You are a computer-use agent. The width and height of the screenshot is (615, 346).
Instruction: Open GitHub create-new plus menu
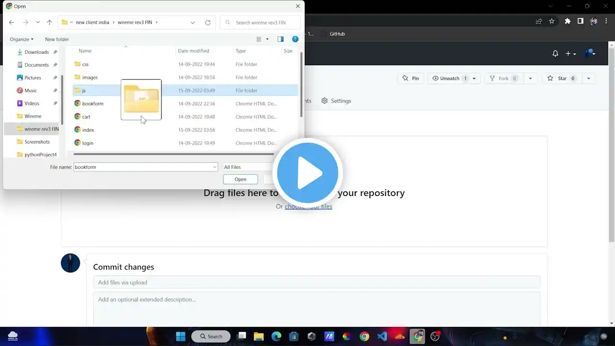571,53
